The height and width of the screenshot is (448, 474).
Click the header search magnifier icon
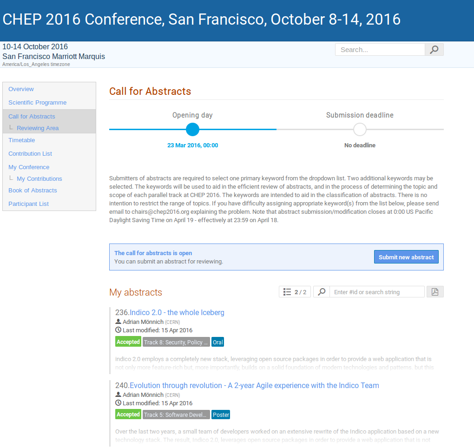pyautogui.click(x=434, y=50)
